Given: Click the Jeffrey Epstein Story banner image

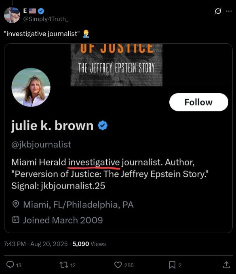Looking at the screenshot, I should click(116, 65).
